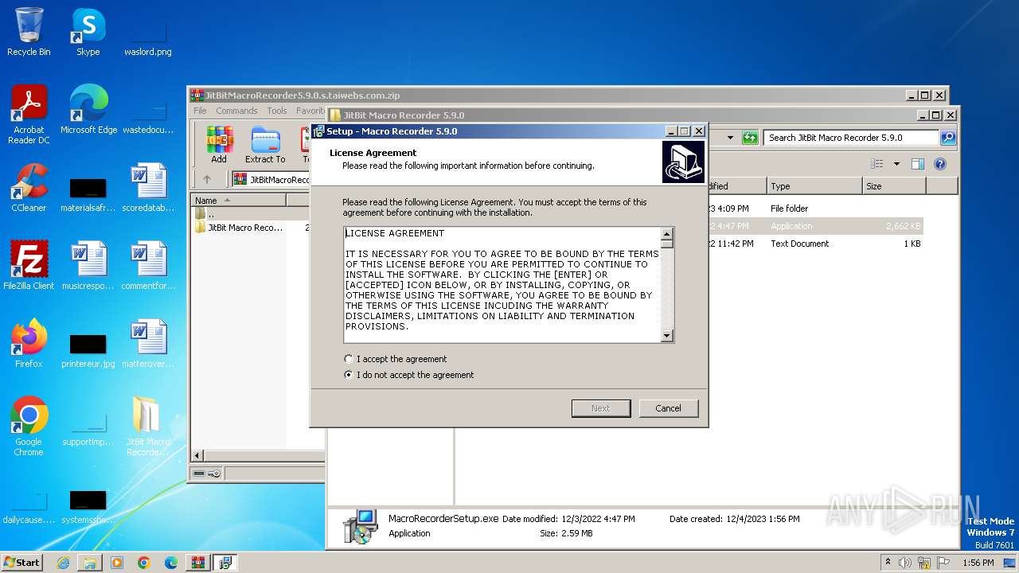
Task: Sort WinRAR list by Name column
Action: (x=239, y=201)
